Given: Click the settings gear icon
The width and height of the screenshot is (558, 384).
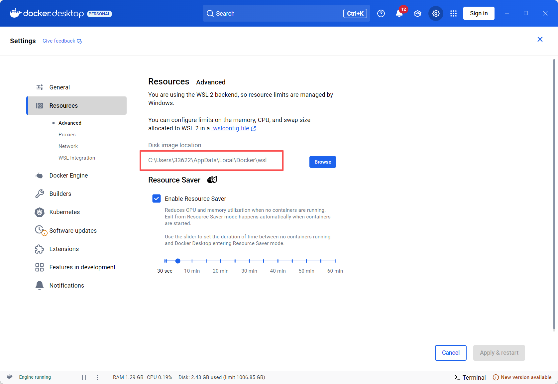Looking at the screenshot, I should coord(436,13).
